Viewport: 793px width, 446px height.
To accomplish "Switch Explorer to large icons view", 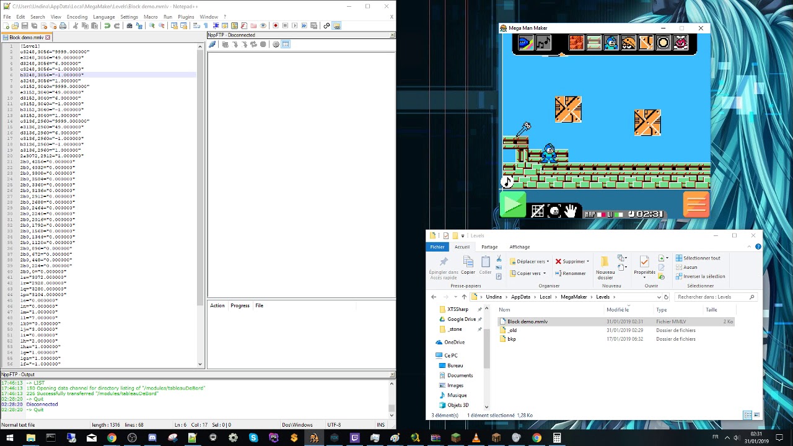I will pos(756,415).
